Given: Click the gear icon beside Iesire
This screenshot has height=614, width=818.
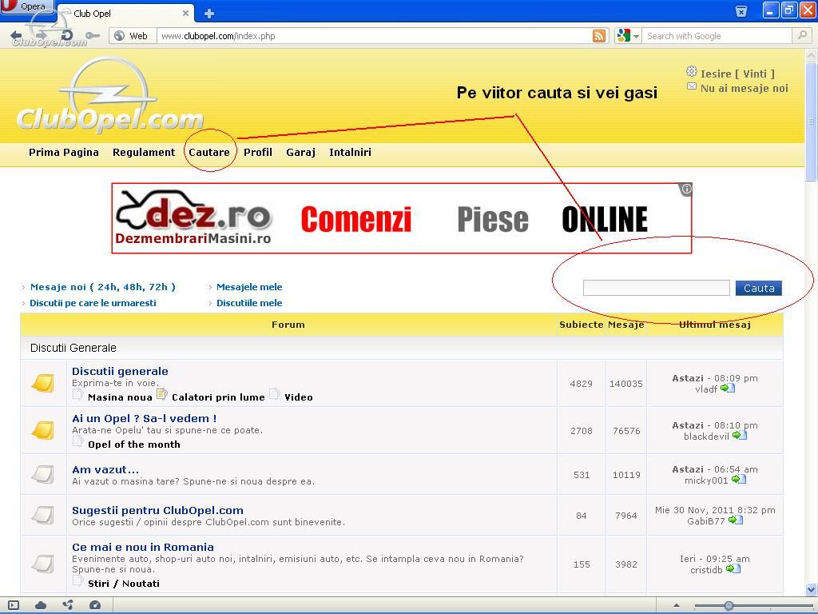Looking at the screenshot, I should click(x=691, y=71).
